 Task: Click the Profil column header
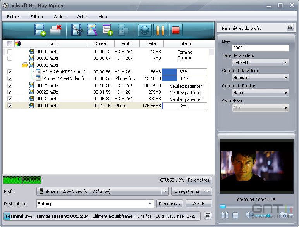point(126,43)
